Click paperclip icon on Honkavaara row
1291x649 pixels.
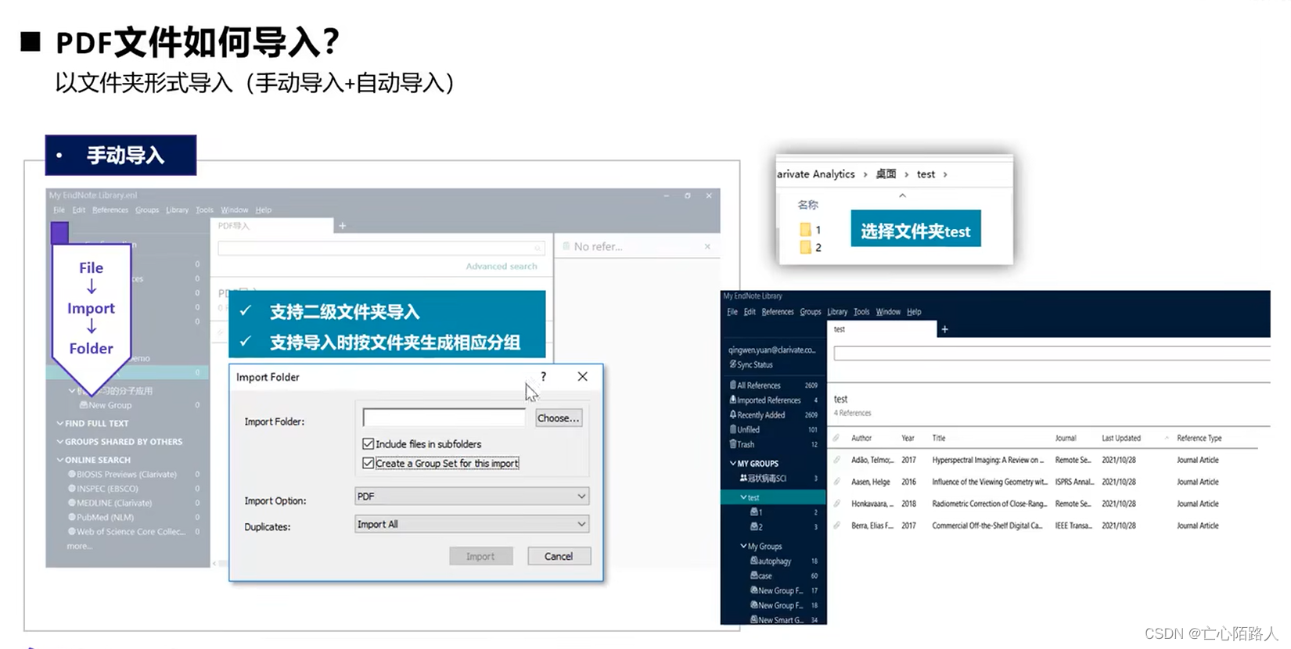[x=836, y=504]
